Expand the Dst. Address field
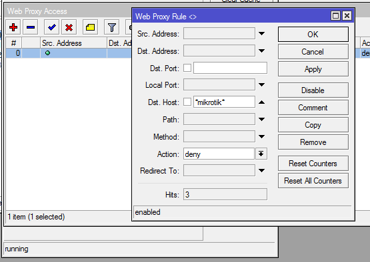The width and height of the screenshot is (370, 262). tap(261, 51)
